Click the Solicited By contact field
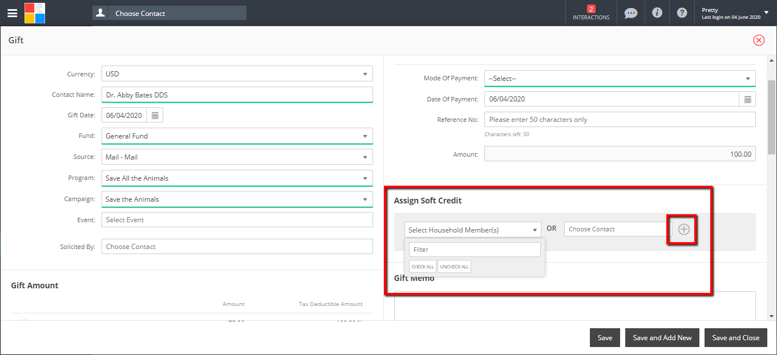The width and height of the screenshot is (777, 355). click(x=237, y=247)
